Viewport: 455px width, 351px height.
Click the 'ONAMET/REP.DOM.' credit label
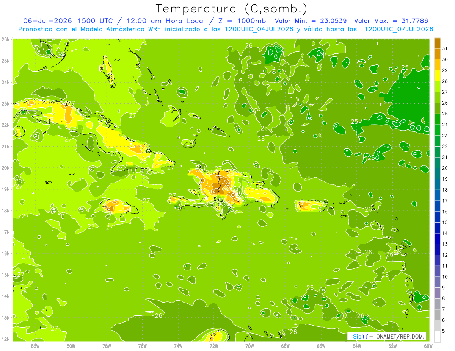399,336
